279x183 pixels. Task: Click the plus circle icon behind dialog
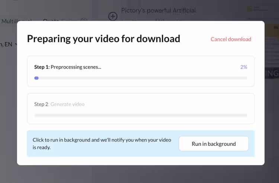(113, 16)
